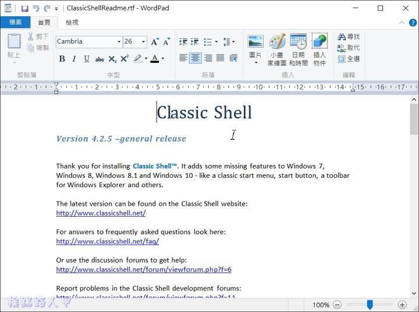Click the 取代 replace button
419x312 pixels.
pos(349,48)
